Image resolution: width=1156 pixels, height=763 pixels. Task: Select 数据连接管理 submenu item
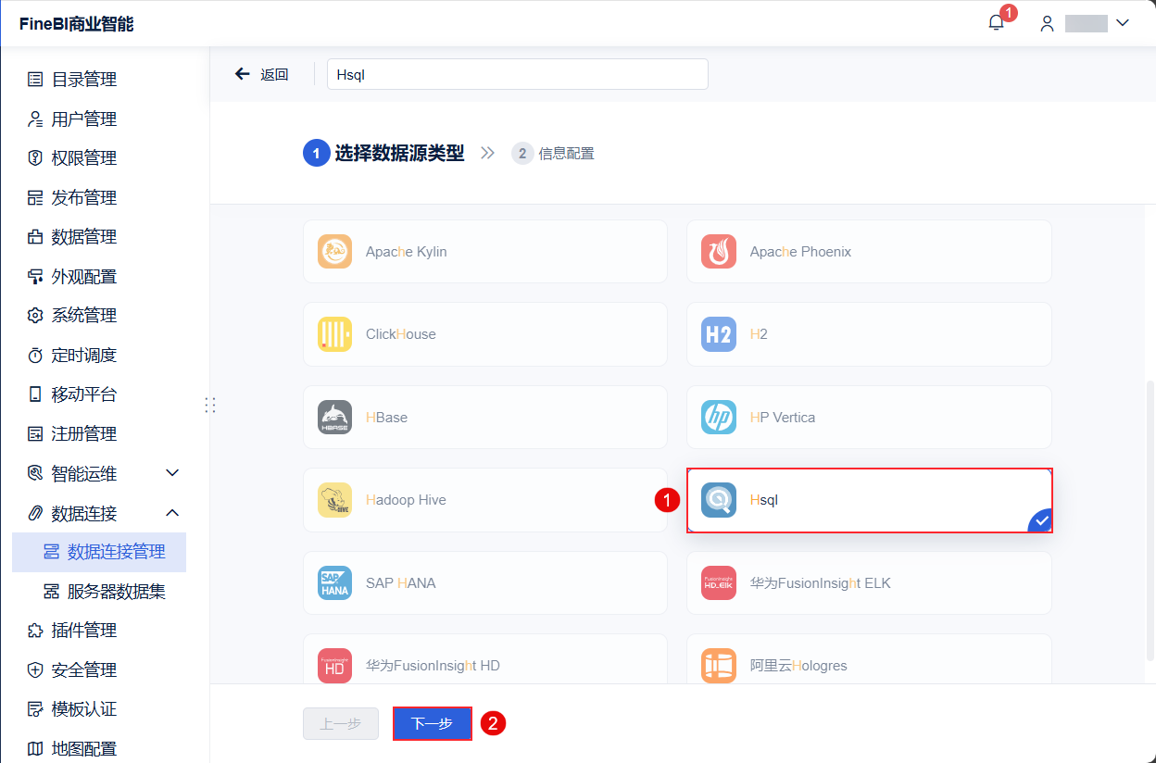pos(99,552)
